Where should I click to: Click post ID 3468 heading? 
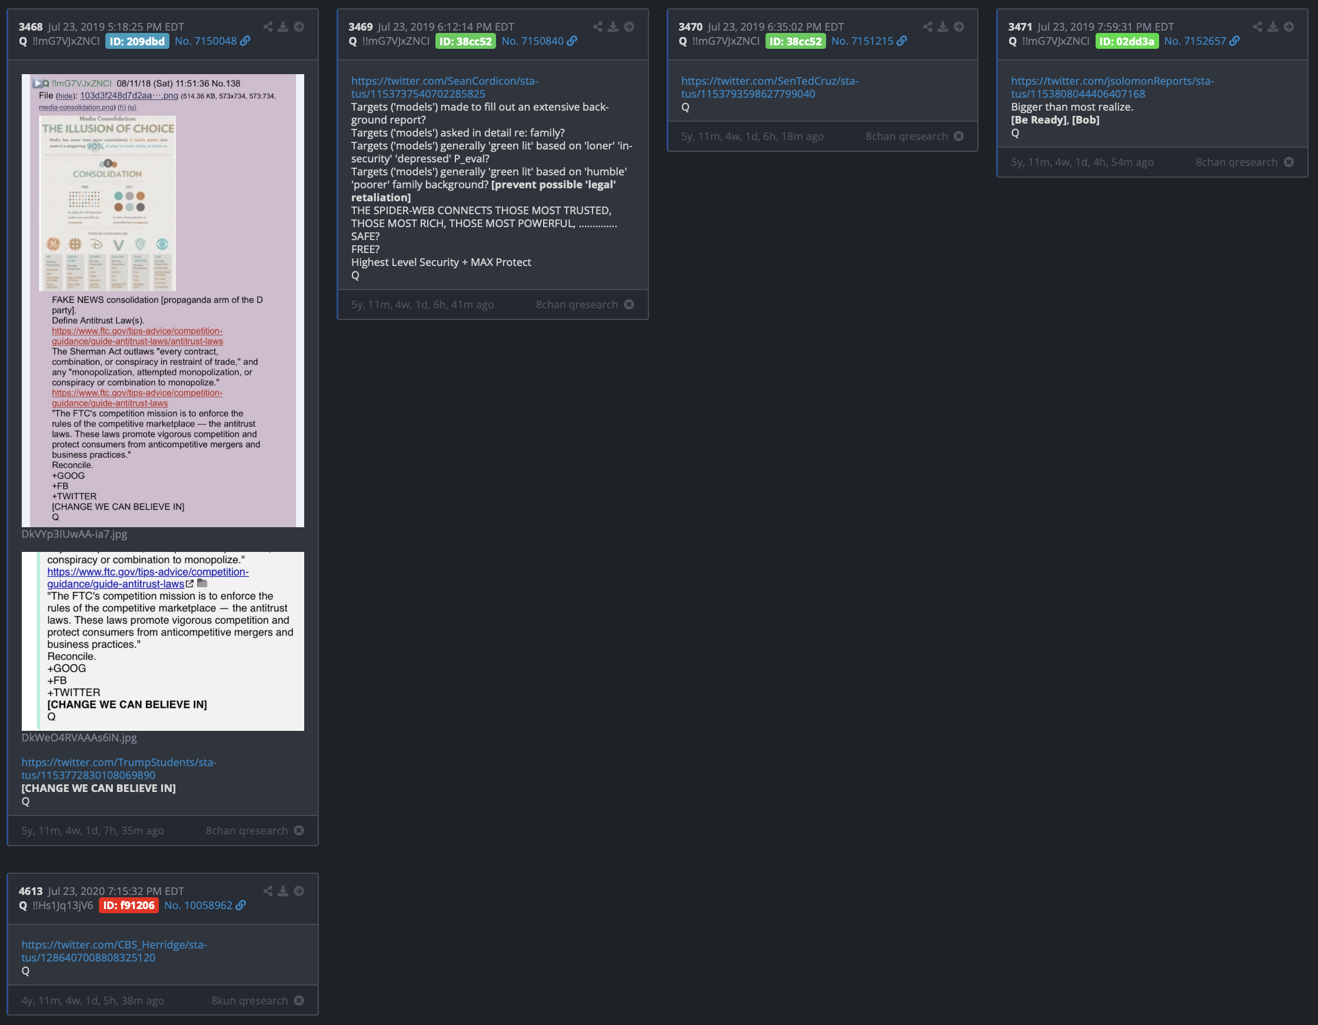(31, 26)
